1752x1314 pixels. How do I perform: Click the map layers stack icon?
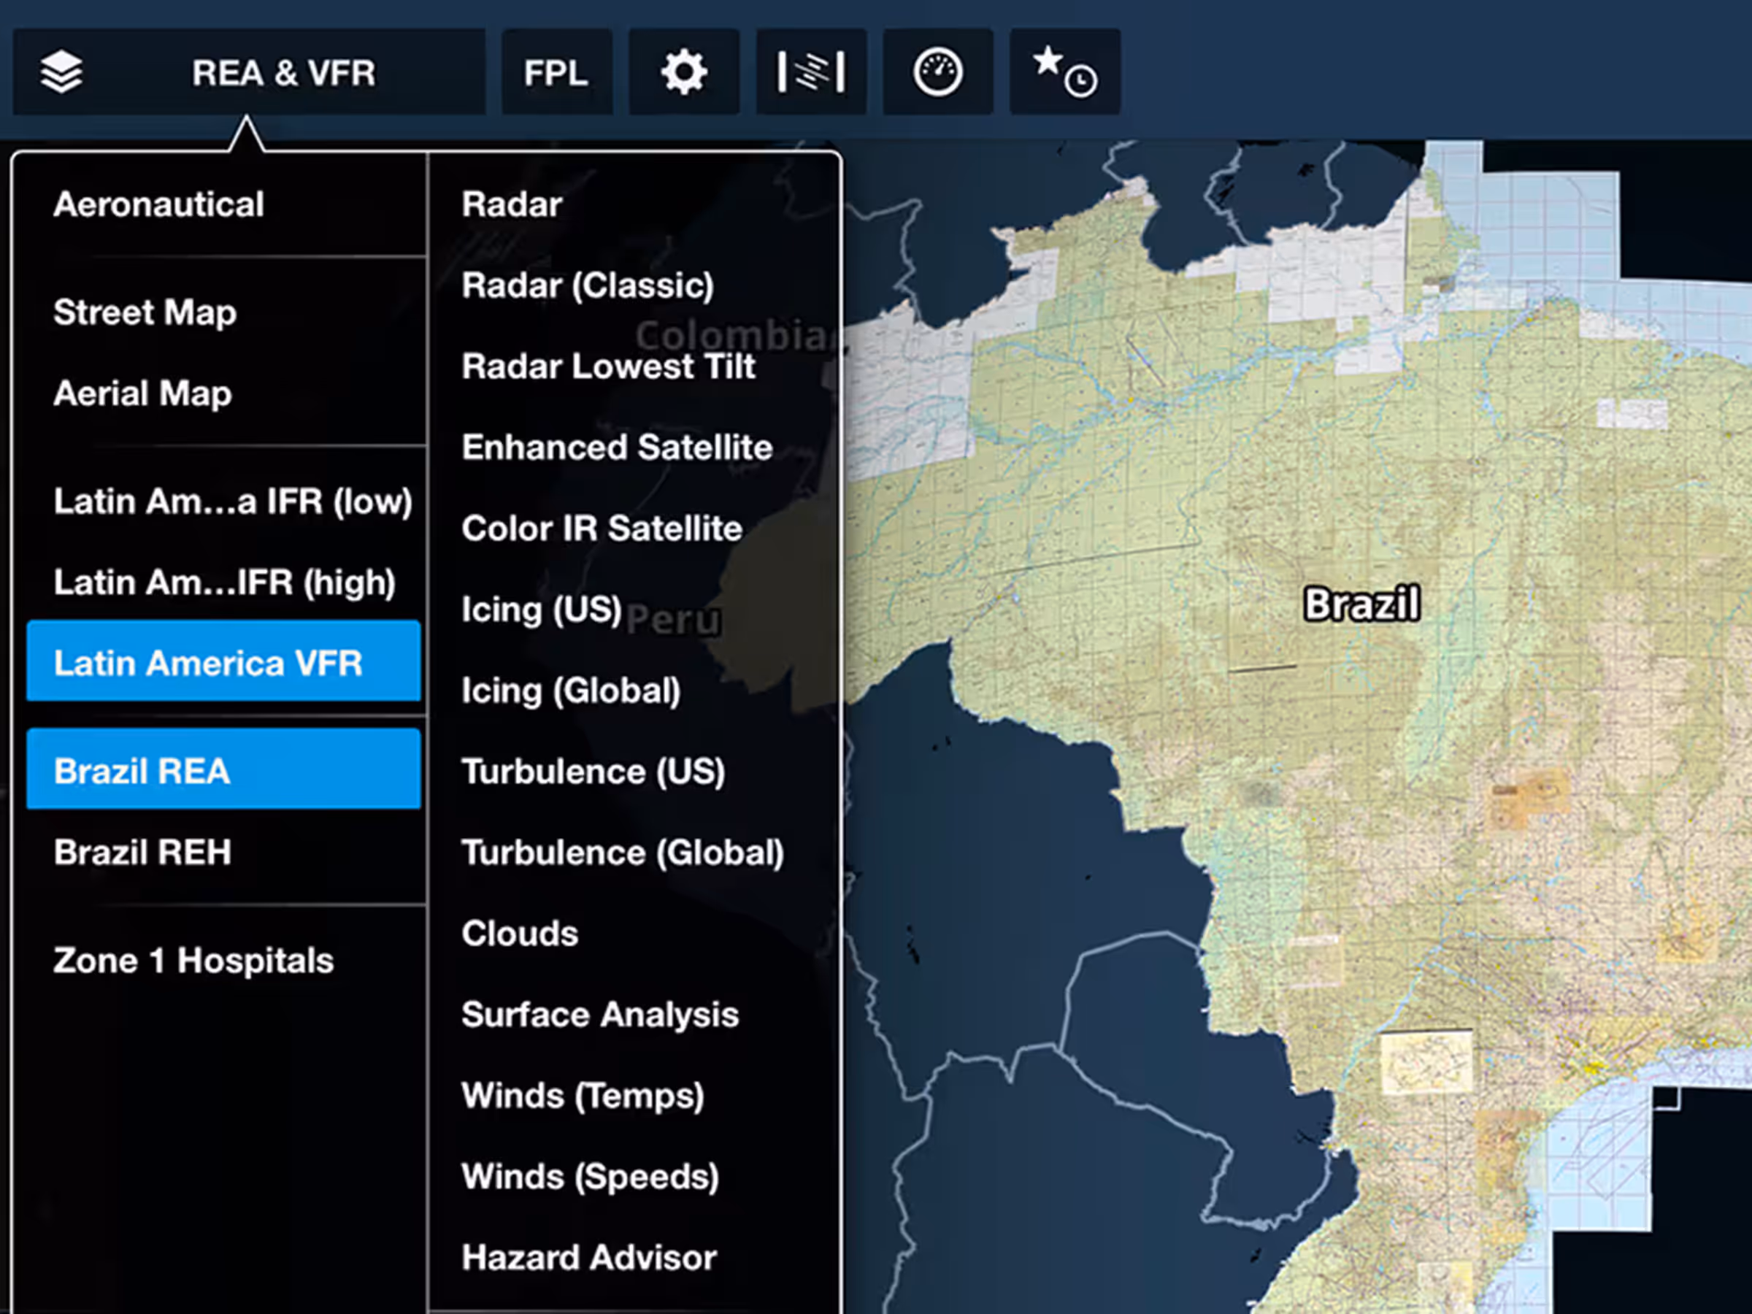(61, 72)
